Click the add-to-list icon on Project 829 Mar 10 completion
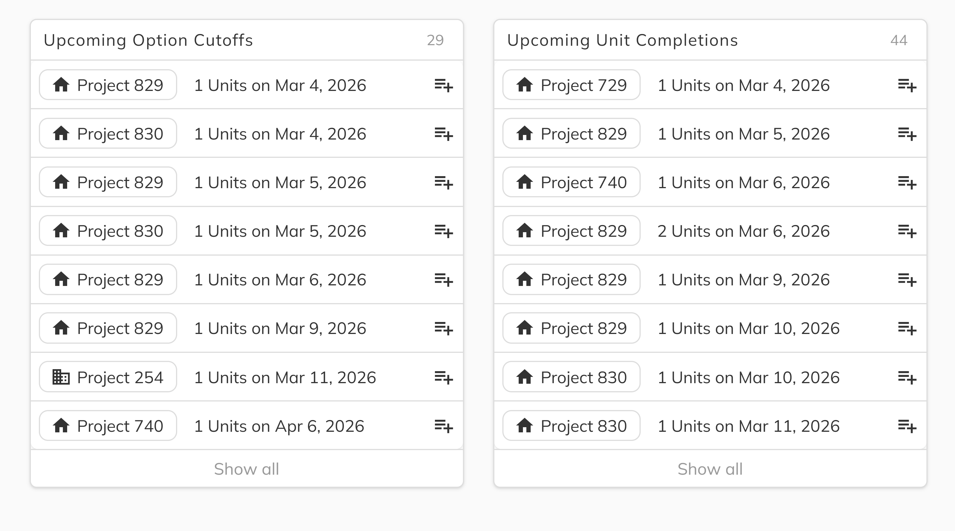955x531 pixels. [908, 328]
